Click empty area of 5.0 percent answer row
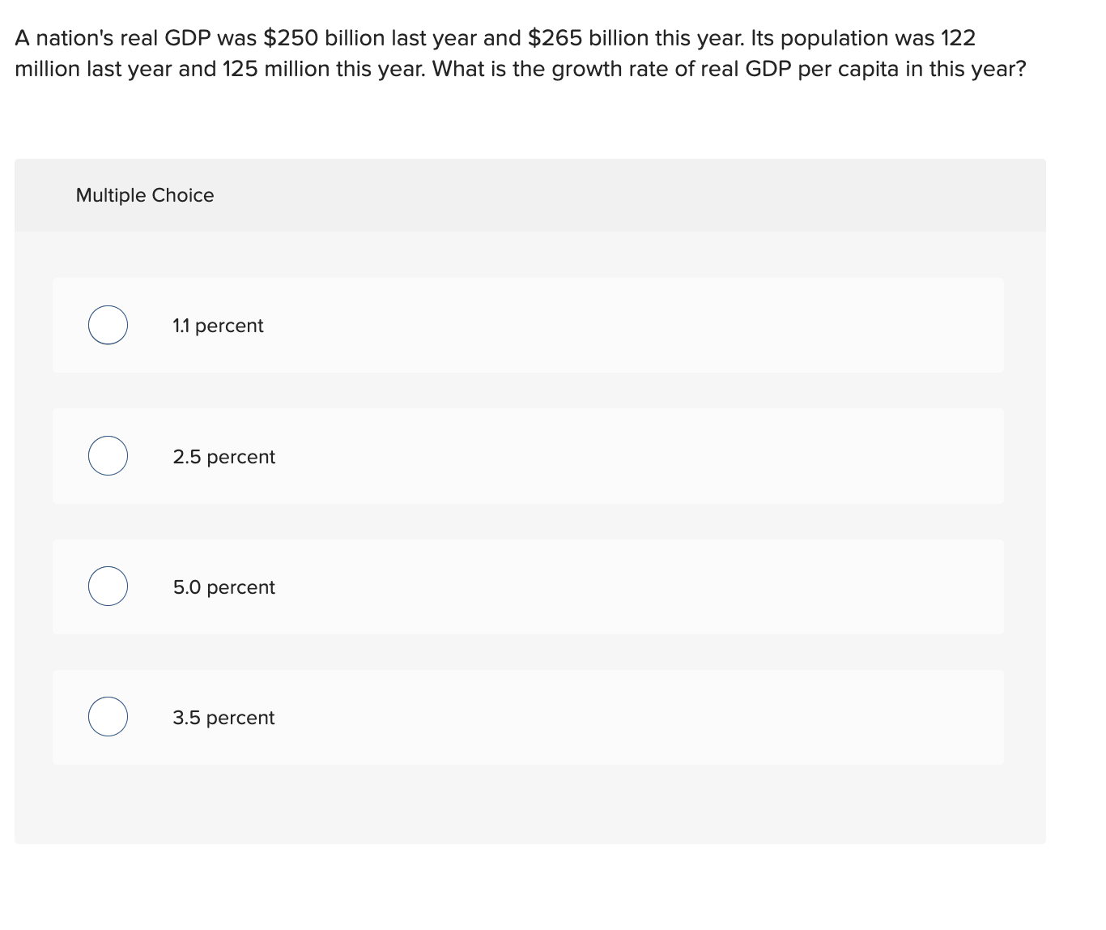The image size is (1106, 930). (632, 587)
